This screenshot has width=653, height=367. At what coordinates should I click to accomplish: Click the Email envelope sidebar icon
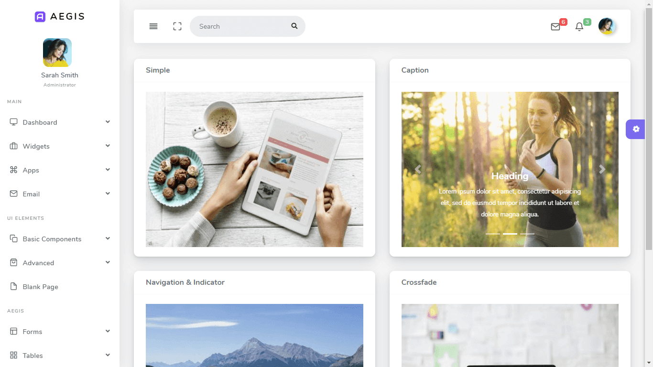(13, 194)
